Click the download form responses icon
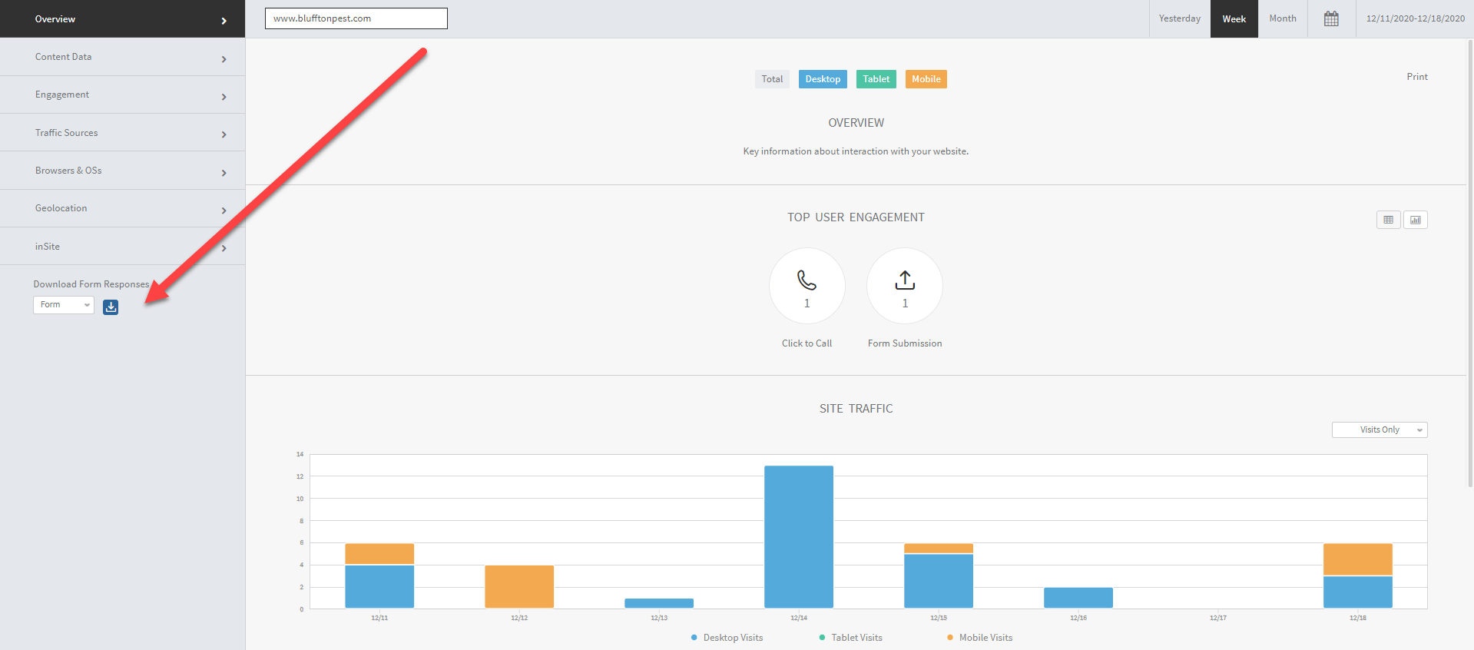This screenshot has height=650, width=1474. pyautogui.click(x=111, y=307)
